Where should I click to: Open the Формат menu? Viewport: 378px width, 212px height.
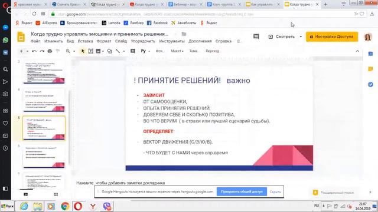point(104,41)
